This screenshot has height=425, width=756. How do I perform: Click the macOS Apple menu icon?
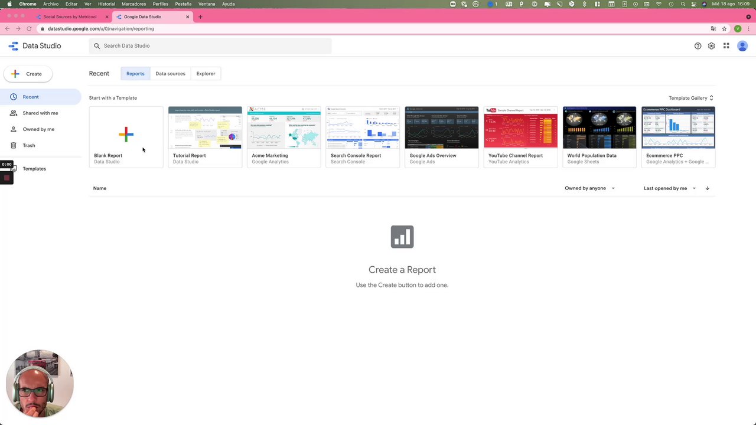click(9, 4)
